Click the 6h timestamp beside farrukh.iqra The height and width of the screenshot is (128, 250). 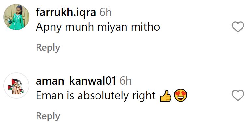click(105, 12)
